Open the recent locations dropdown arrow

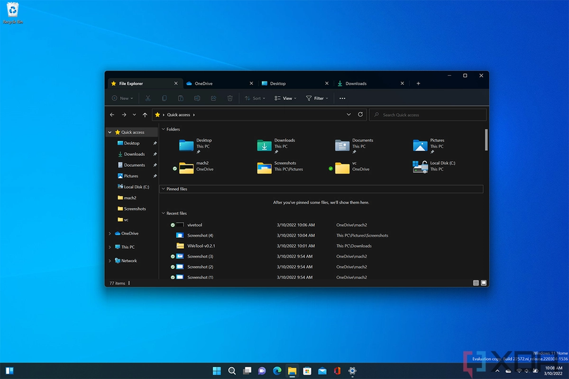pyautogui.click(x=134, y=114)
